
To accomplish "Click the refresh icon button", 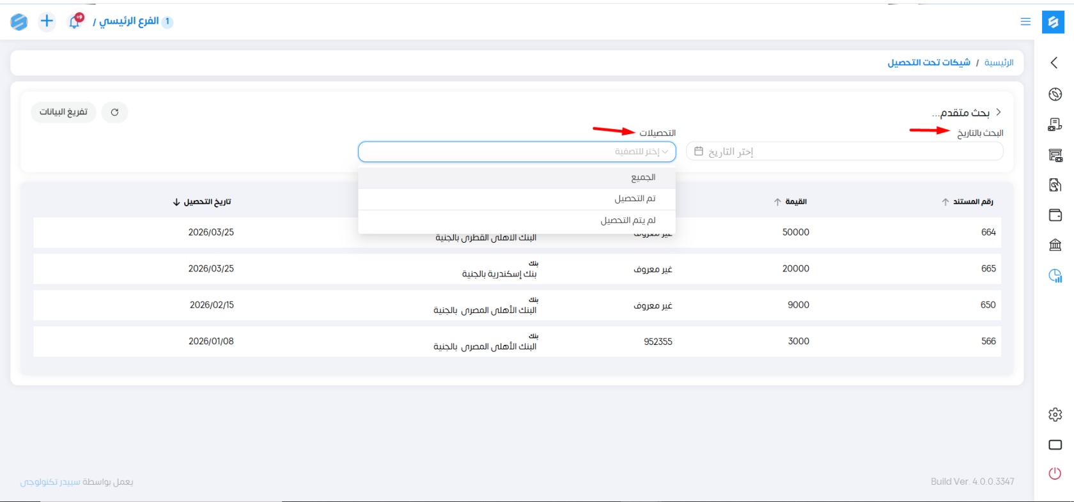I will 114,112.
